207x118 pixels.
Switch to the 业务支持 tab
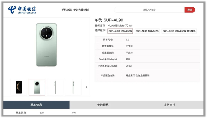tap(170, 105)
